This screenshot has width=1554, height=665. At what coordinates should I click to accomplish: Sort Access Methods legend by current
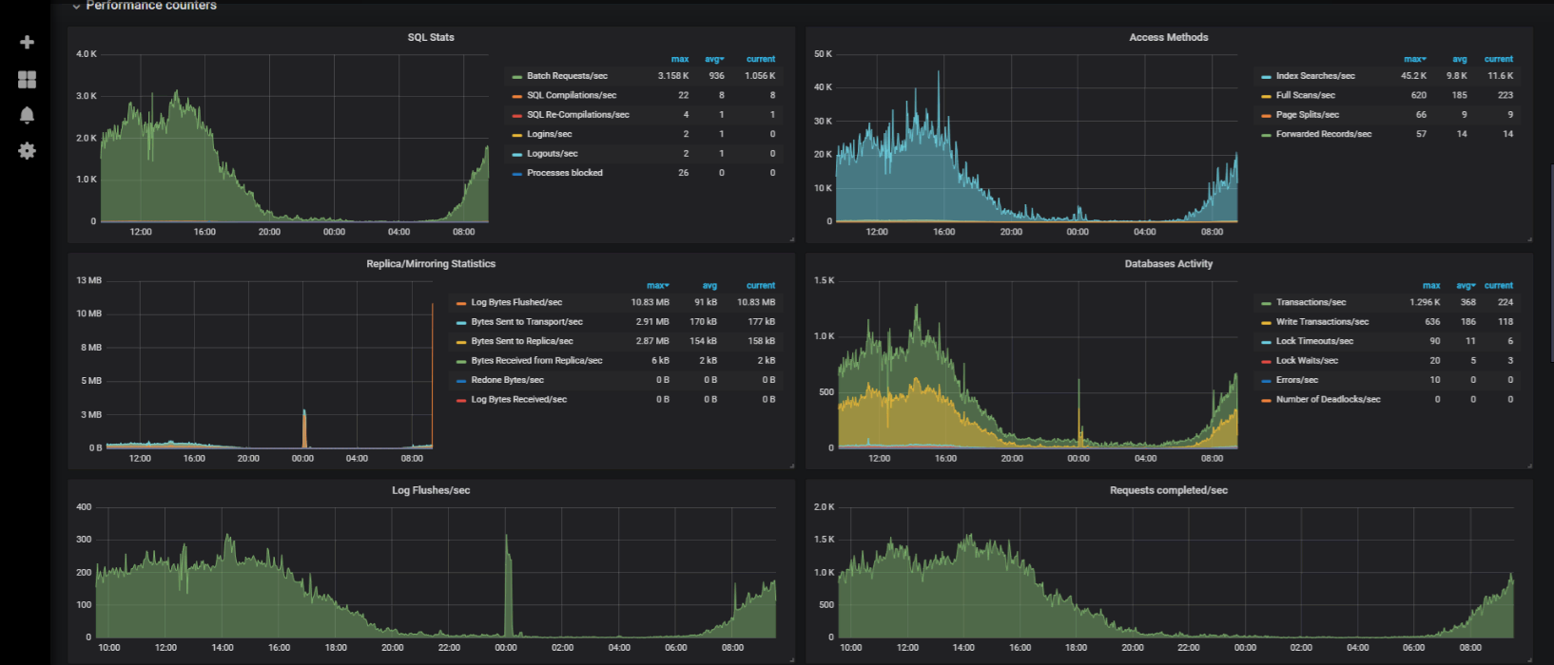point(1499,59)
